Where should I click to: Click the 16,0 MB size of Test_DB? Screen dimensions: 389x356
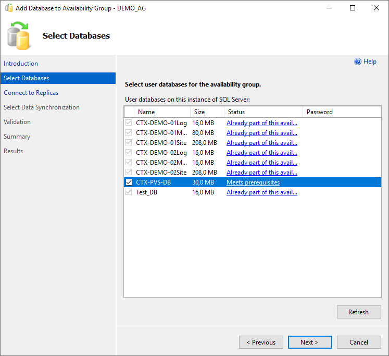click(203, 192)
